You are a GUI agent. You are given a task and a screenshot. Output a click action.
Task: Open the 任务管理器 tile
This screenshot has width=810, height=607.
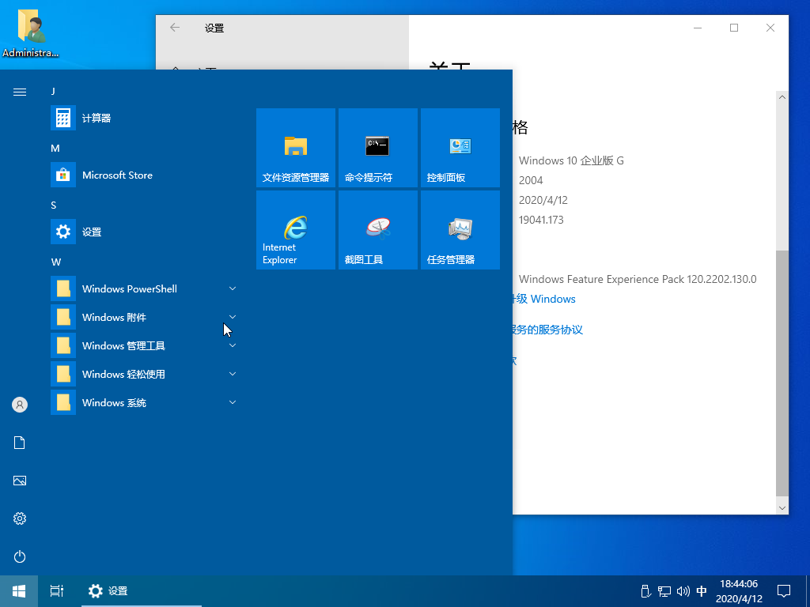[460, 230]
